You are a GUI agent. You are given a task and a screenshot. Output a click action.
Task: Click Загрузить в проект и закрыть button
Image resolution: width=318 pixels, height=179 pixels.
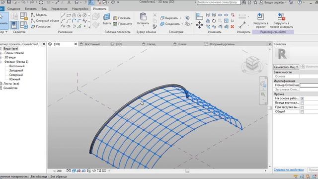[281, 20]
